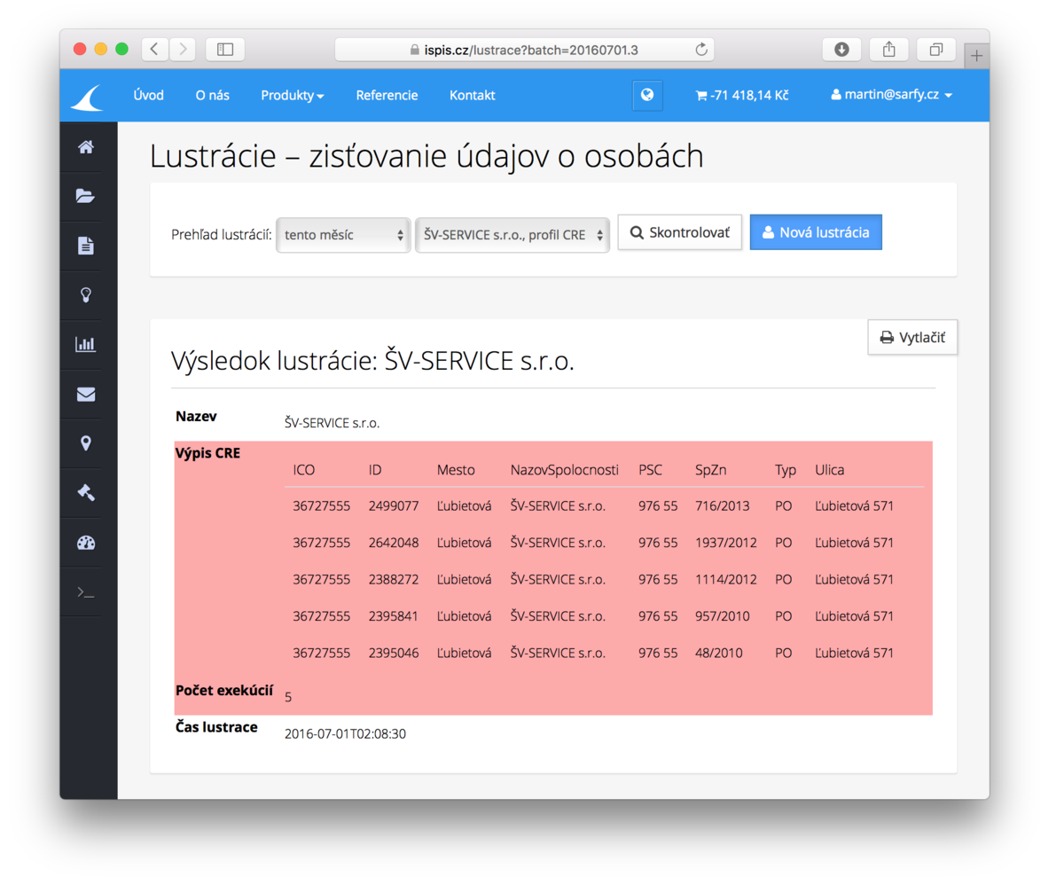Screen dimensions: 1064x877
Task: Open the map pin icon in sidebar
Action: 86,443
